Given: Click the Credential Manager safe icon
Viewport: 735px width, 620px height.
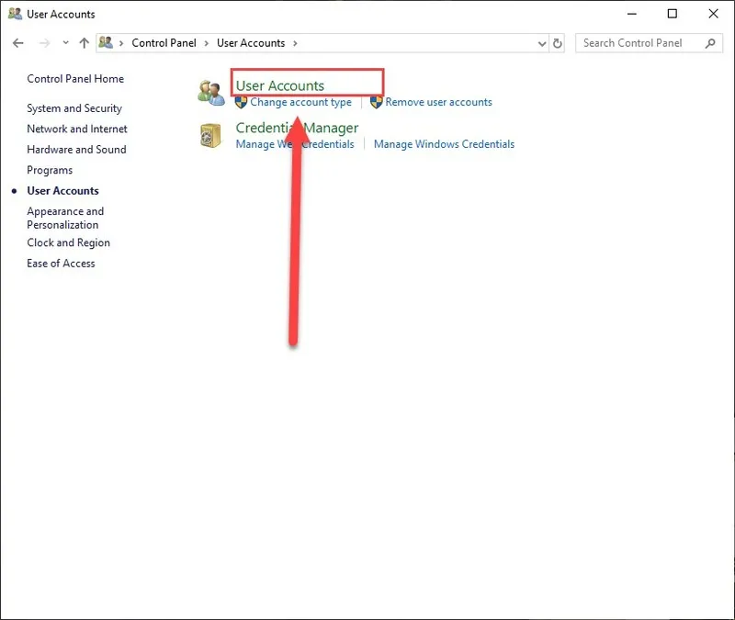Looking at the screenshot, I should click(210, 136).
